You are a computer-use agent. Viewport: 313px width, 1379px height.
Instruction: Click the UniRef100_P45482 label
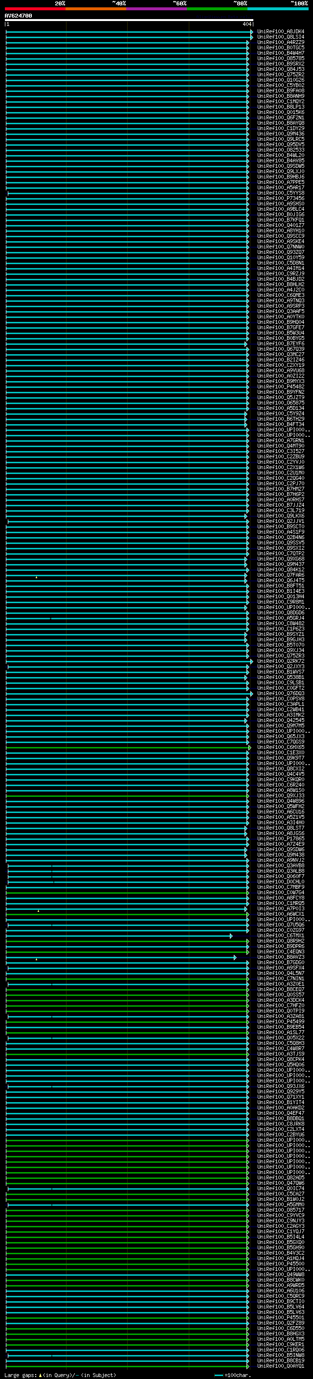pos(281,387)
